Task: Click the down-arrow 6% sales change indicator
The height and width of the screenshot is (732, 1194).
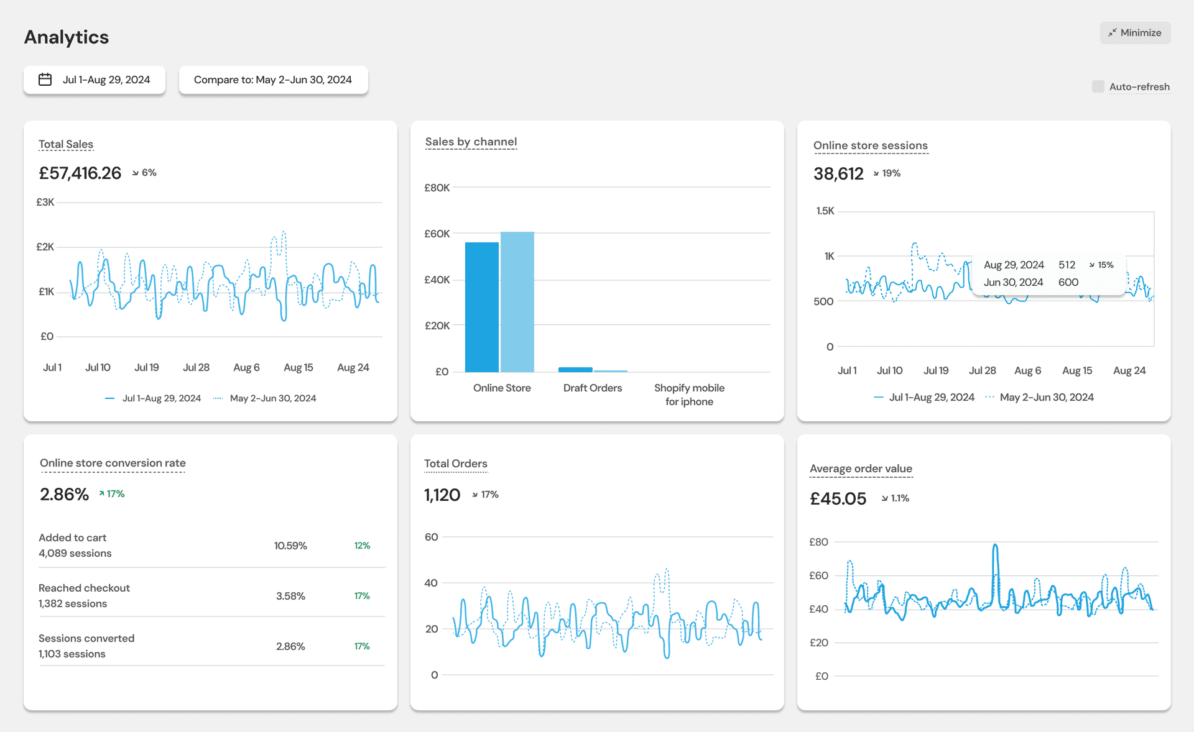Action: (x=144, y=173)
